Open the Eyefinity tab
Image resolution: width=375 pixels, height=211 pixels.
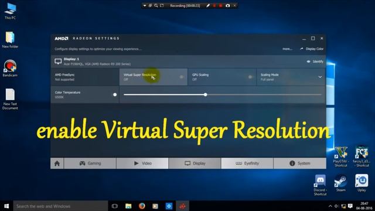tap(247, 164)
